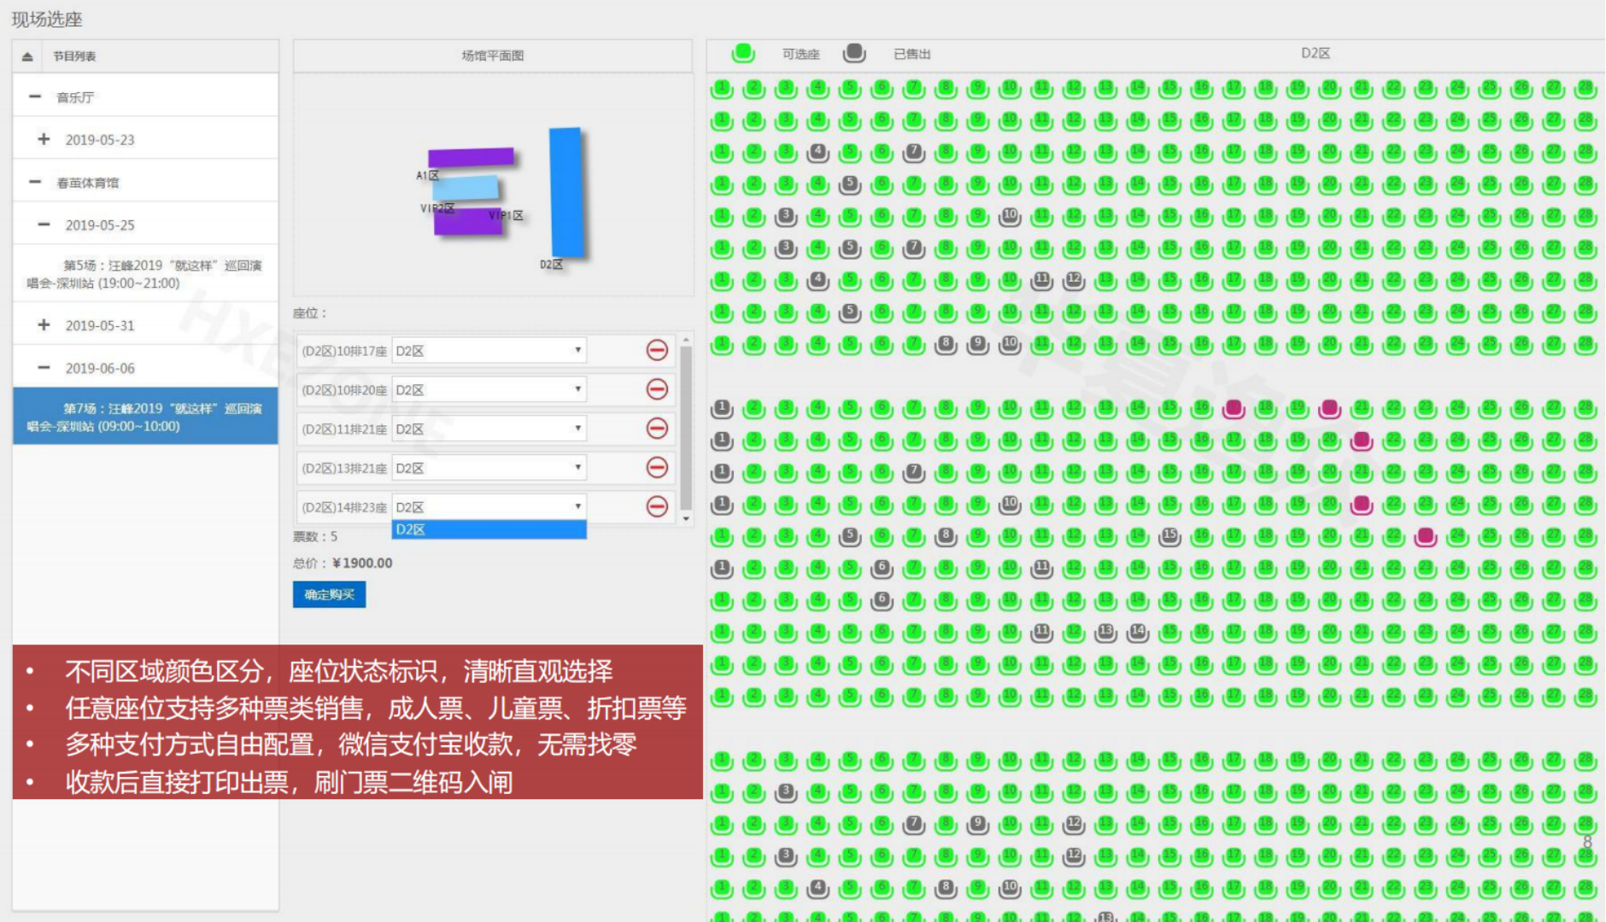Select the highlighted 第7场 concert session
This screenshot has width=1606, height=922.
tap(145, 417)
